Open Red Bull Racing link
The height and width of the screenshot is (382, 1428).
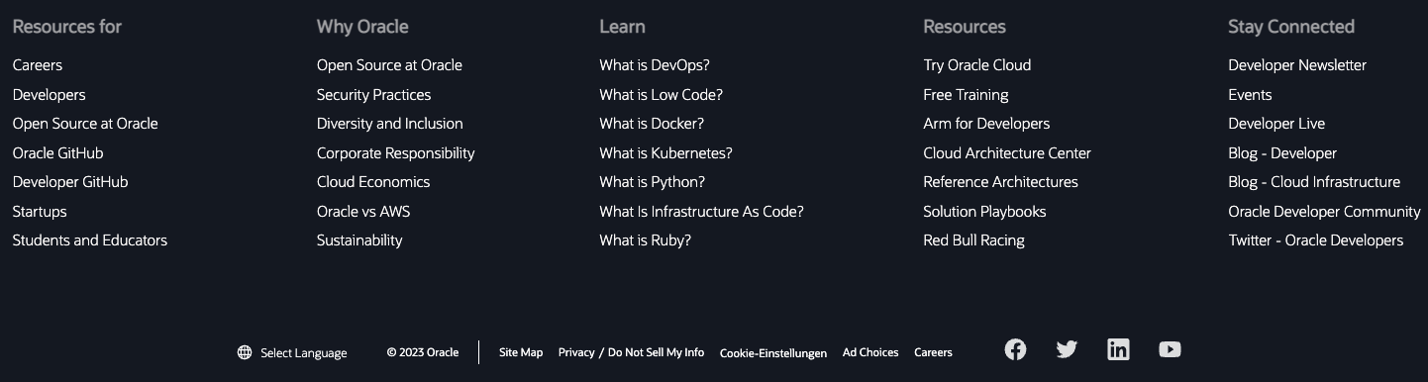tap(973, 240)
